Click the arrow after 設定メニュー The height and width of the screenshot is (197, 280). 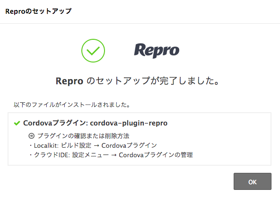[x=114, y=155]
